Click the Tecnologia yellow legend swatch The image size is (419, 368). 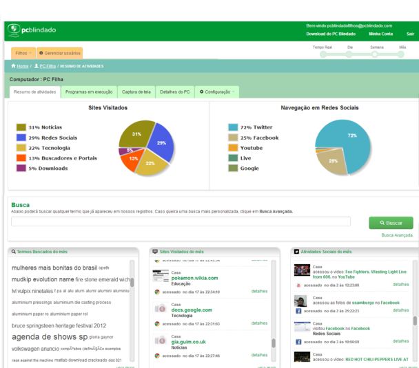click(21, 148)
